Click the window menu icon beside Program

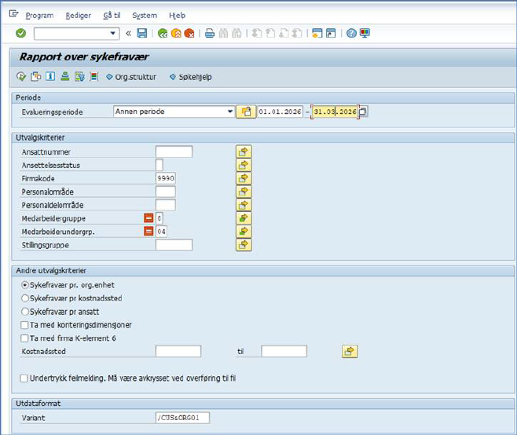(13, 14)
